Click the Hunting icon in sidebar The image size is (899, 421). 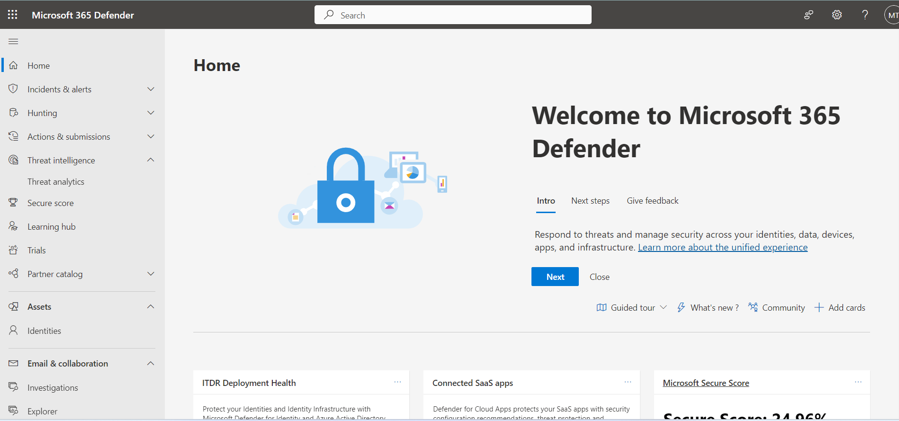point(13,113)
